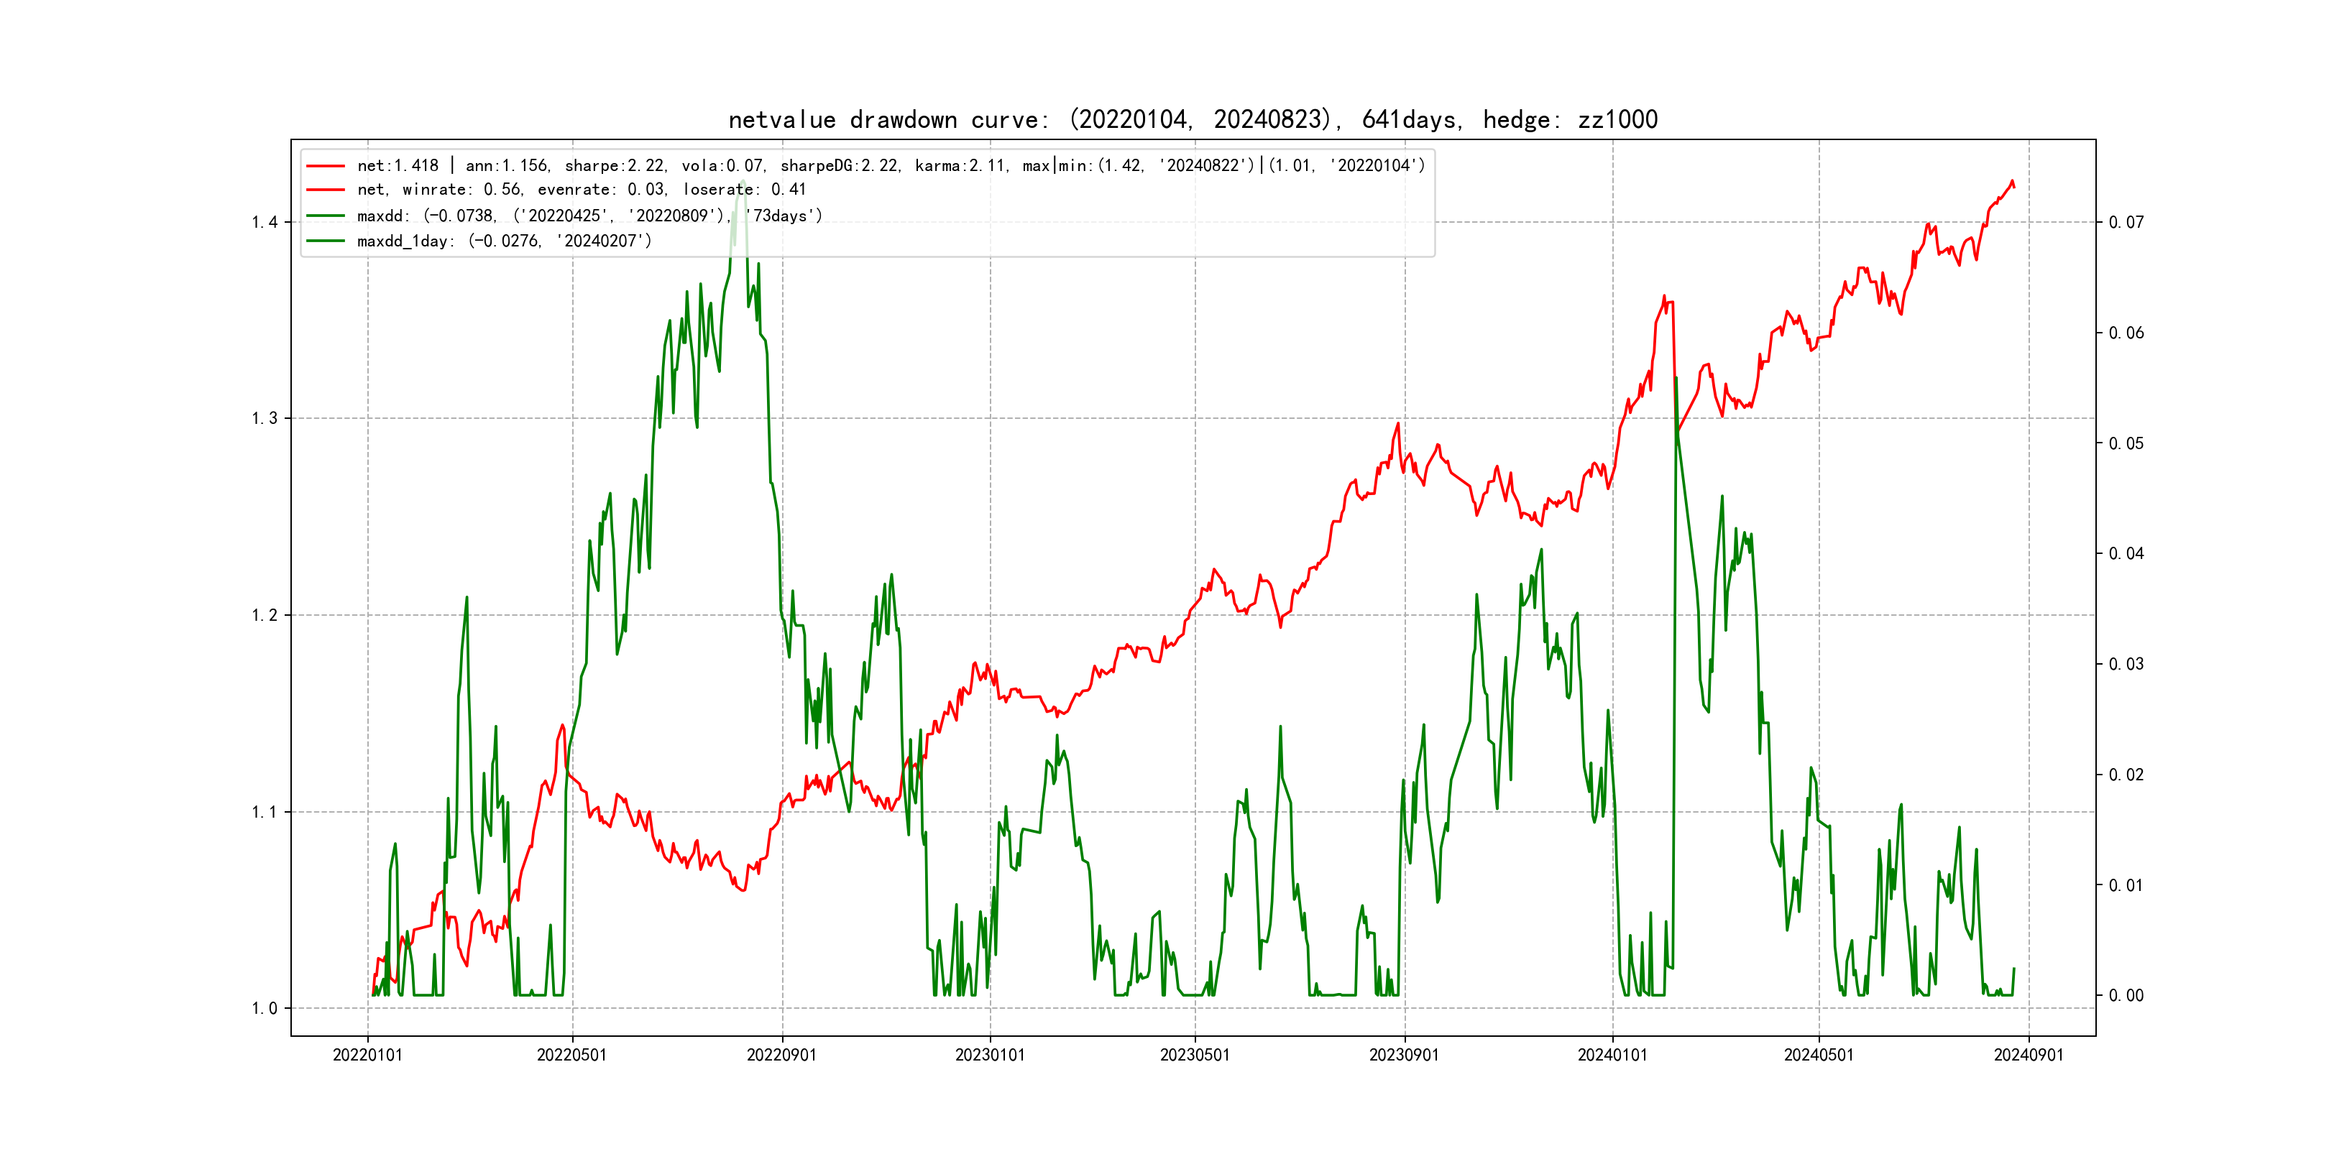Viewport: 2329px width, 1164px height.
Task: Click the chart title text
Action: 1193,119
